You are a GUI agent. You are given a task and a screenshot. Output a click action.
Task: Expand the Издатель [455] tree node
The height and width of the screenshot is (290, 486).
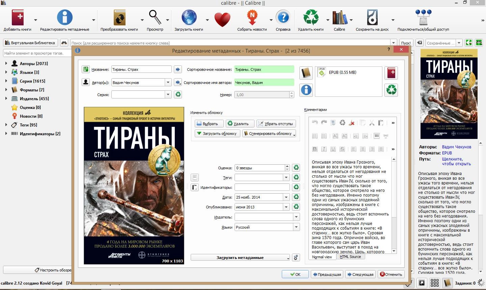coord(6,98)
